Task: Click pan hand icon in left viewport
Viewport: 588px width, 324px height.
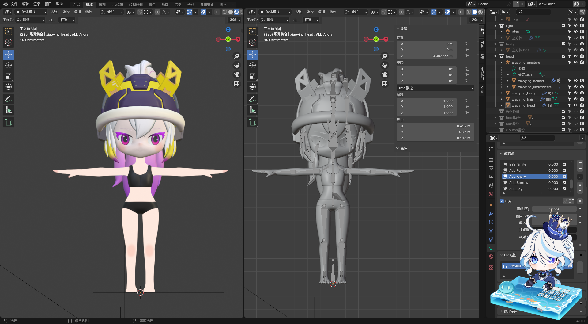Action: coord(237,65)
